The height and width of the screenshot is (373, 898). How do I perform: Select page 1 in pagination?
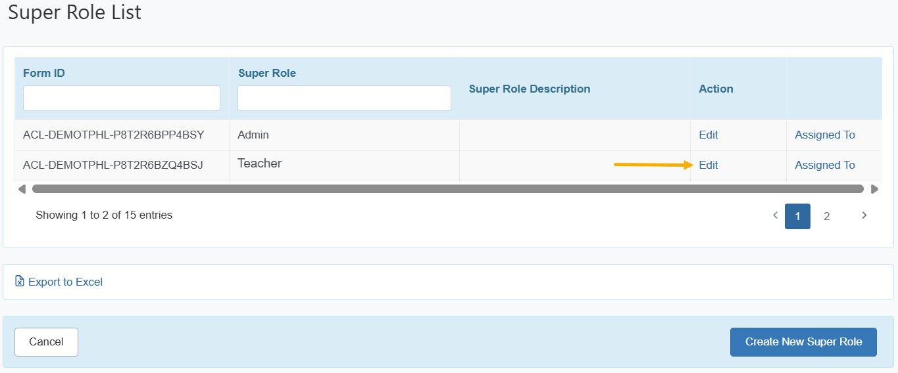797,216
